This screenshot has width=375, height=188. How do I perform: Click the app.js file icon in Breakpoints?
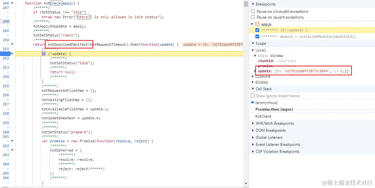tap(257, 24)
